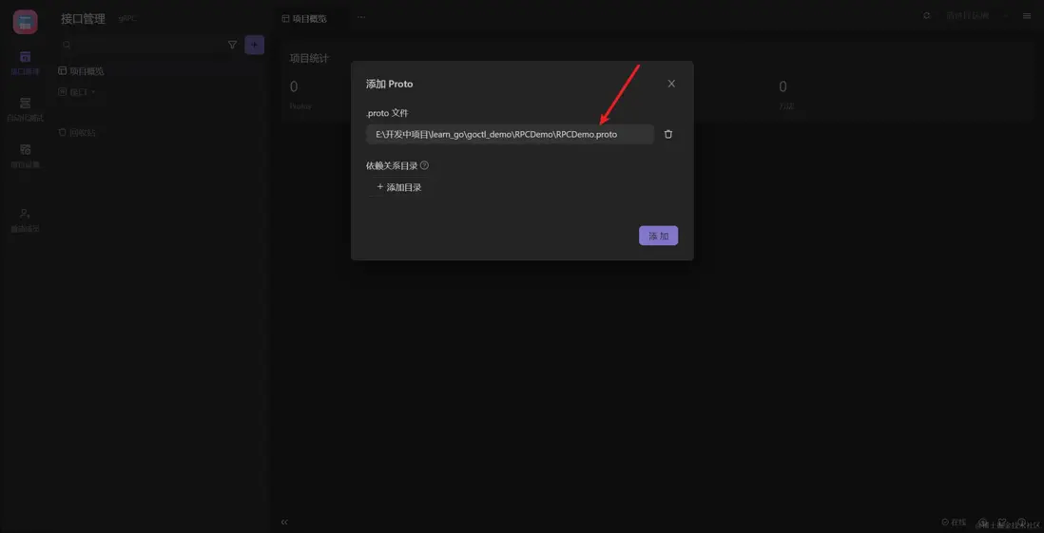Open the tab bar ellipsis menu
1044x533 pixels.
click(x=361, y=17)
